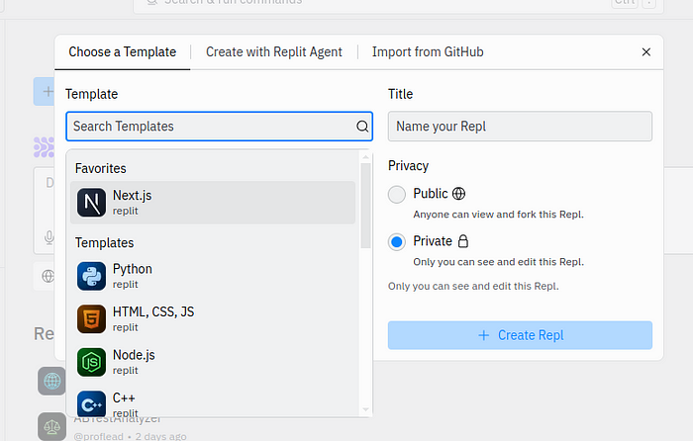Viewport: 693px width, 441px height.
Task: Focus the Search Templates input field
Action: pos(219,127)
